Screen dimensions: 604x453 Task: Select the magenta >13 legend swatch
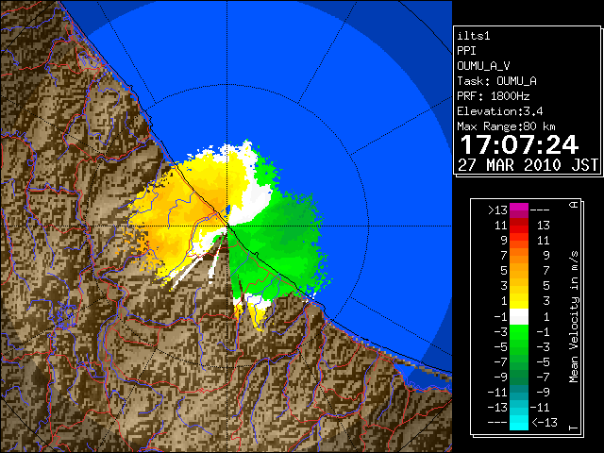click(x=519, y=210)
